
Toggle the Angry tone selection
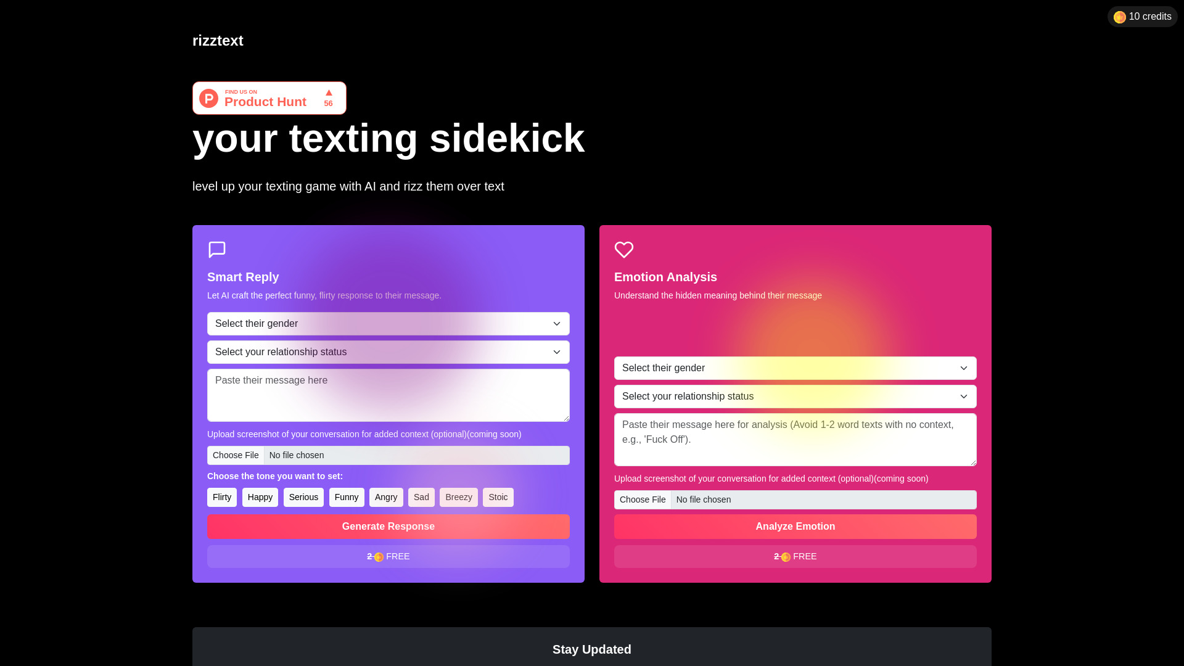point(386,497)
